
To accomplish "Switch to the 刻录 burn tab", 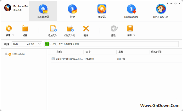I will click(x=72, y=11).
